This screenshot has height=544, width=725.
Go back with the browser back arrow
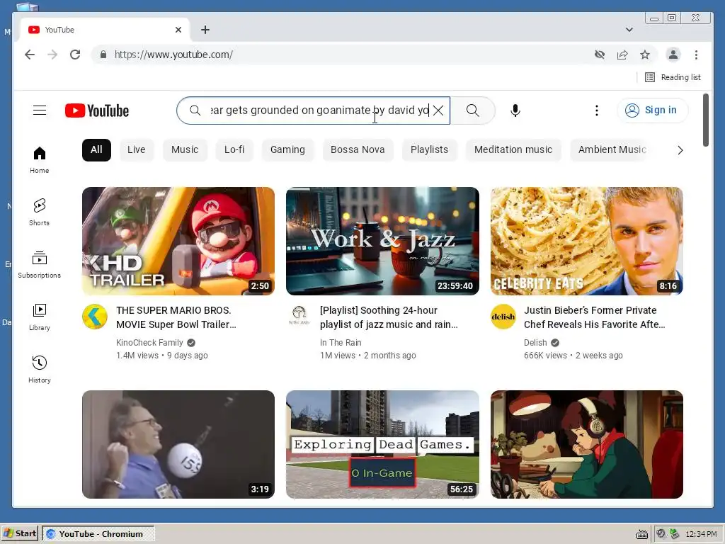tap(30, 55)
